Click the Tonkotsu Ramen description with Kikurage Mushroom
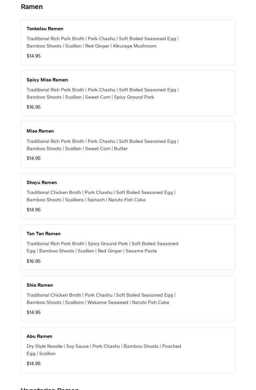This screenshot has width=256, height=390. pyautogui.click(x=103, y=42)
